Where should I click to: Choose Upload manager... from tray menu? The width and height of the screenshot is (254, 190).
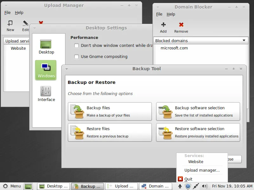pos(202,170)
